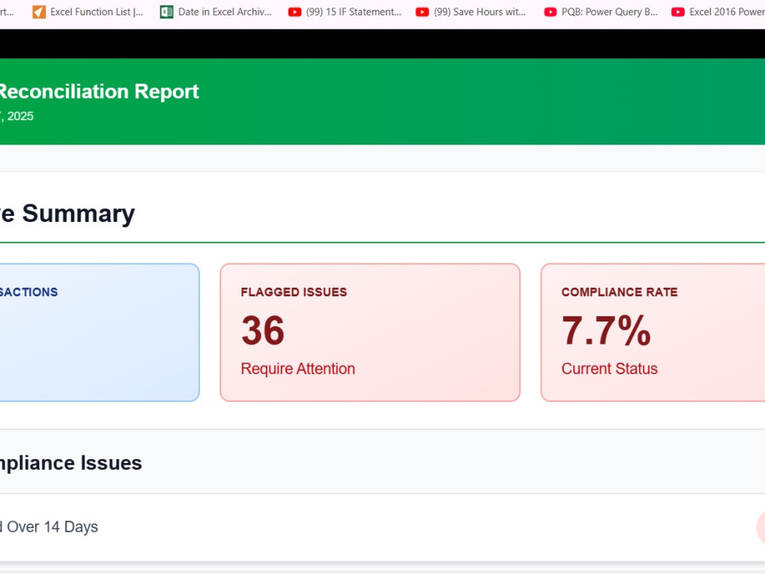Click the green Excel favicon for Date in Excel
Viewport: 765px width, 574px height.
166,11
